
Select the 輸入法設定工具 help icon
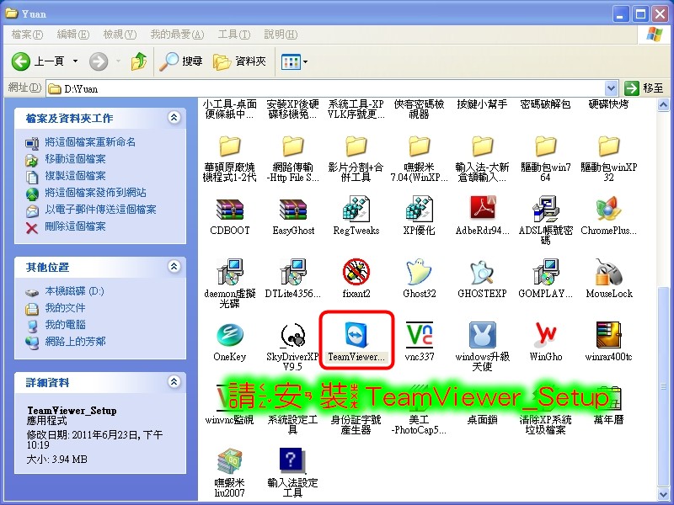point(292,460)
